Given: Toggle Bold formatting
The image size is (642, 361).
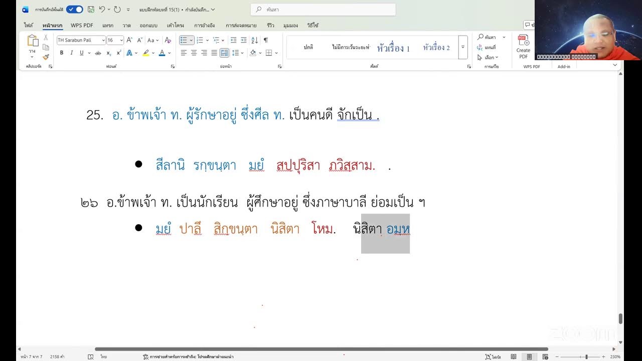Looking at the screenshot, I should [x=62, y=53].
